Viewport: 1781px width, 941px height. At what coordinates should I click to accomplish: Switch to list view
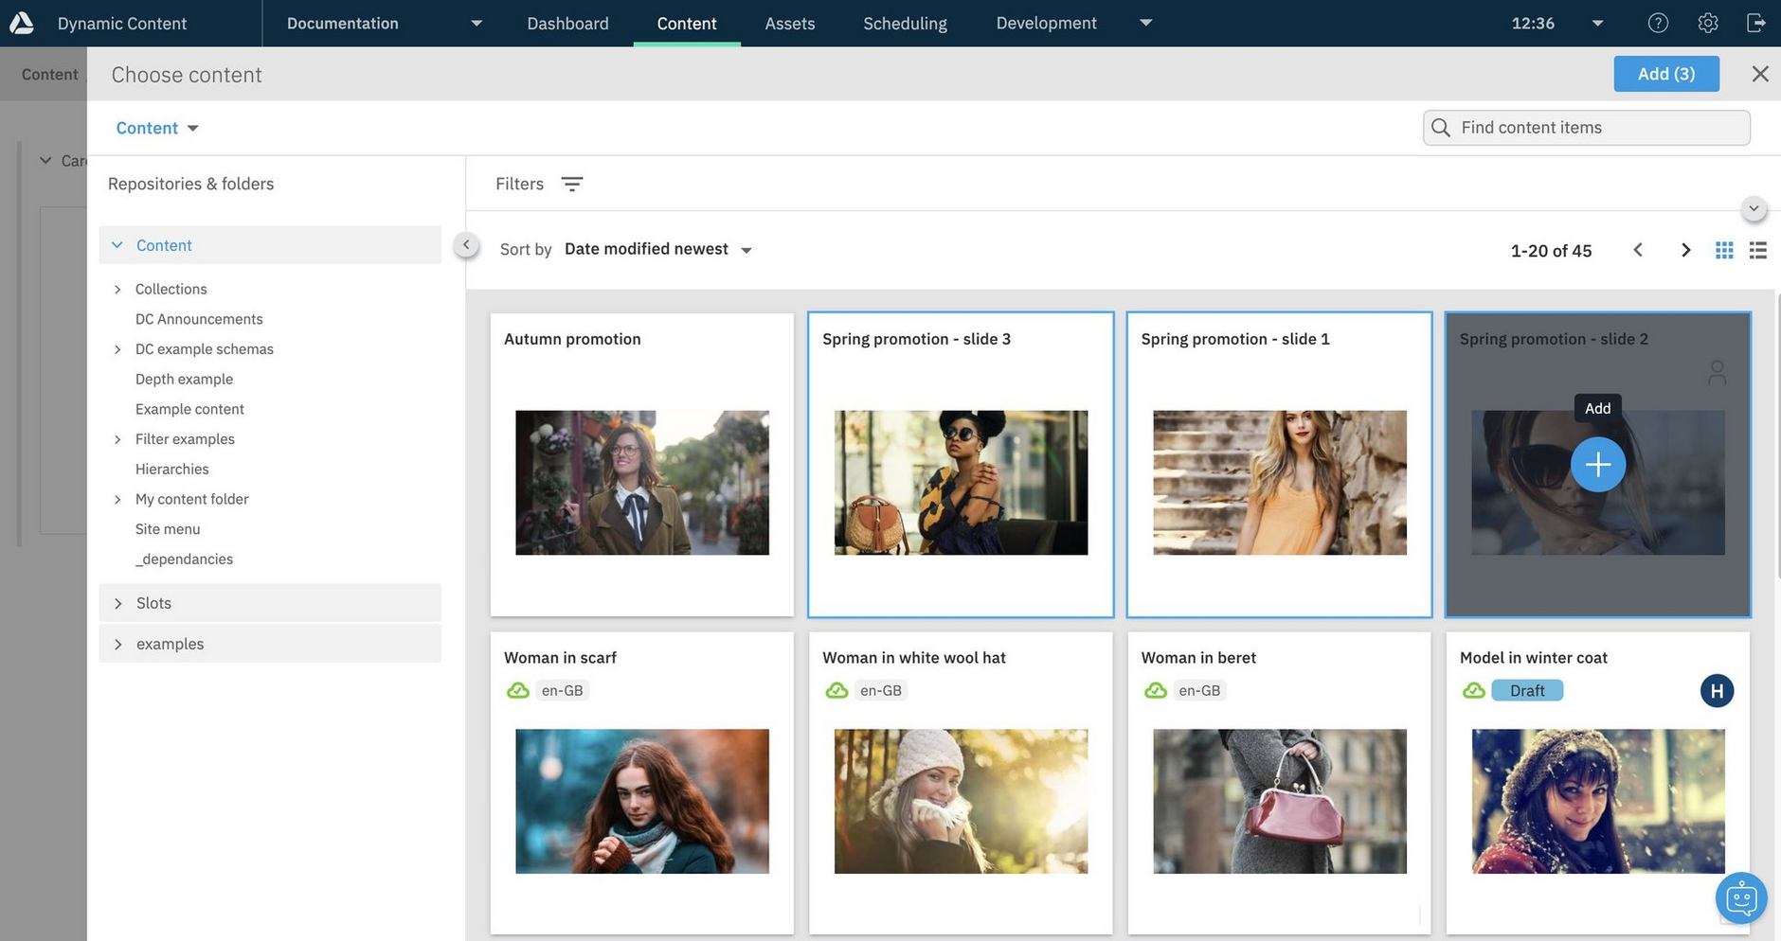pyautogui.click(x=1758, y=250)
